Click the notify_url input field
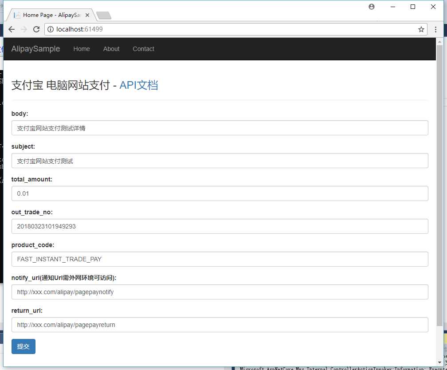 click(x=220, y=292)
